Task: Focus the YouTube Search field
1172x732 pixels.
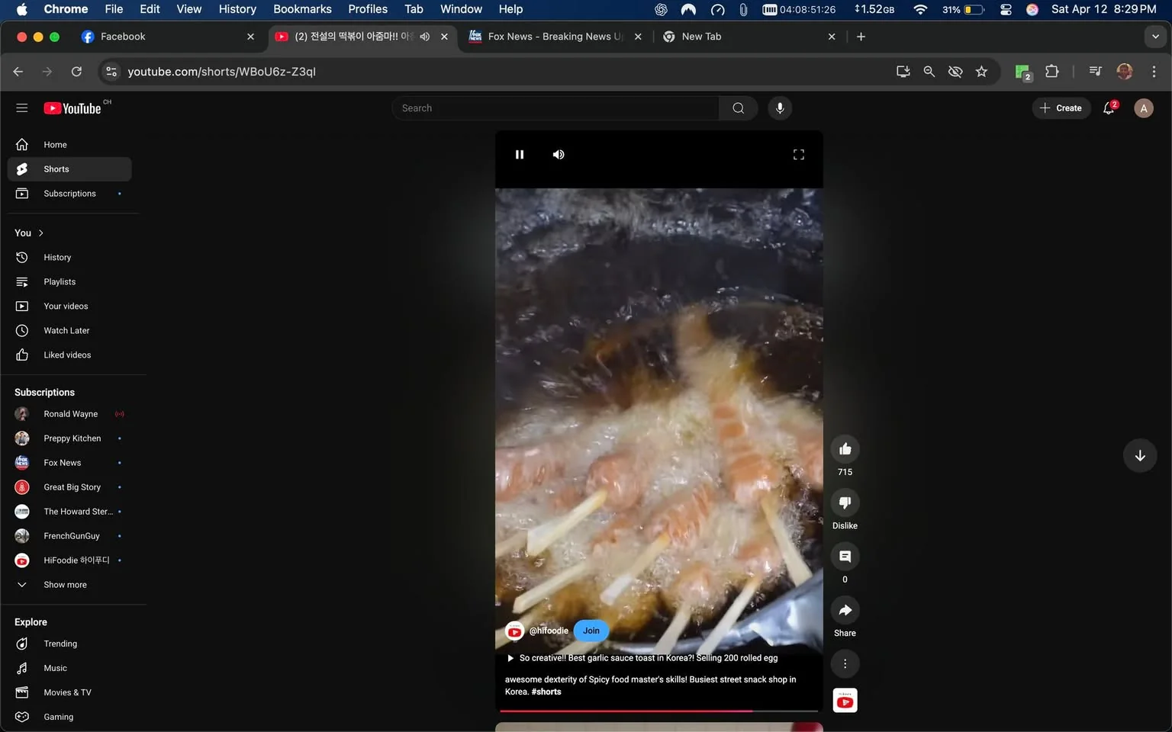Action: pos(555,108)
